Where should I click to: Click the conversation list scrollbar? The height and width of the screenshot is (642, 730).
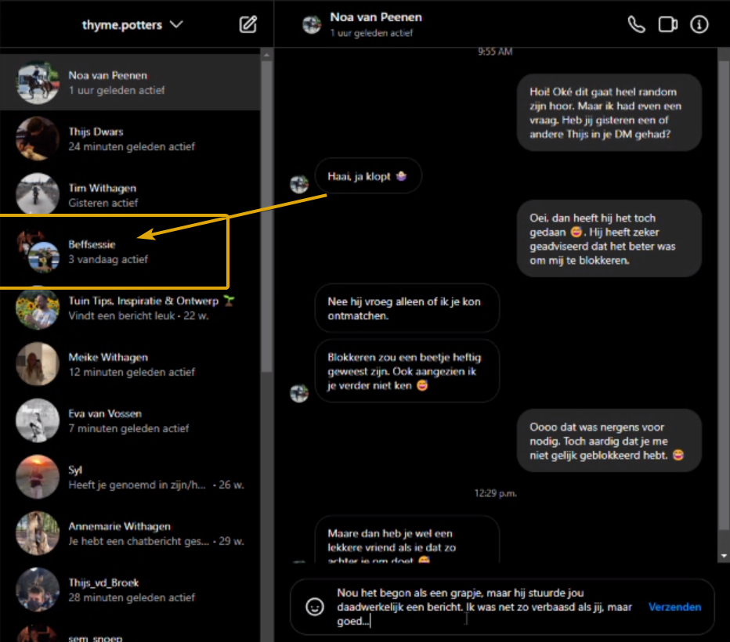(266, 235)
